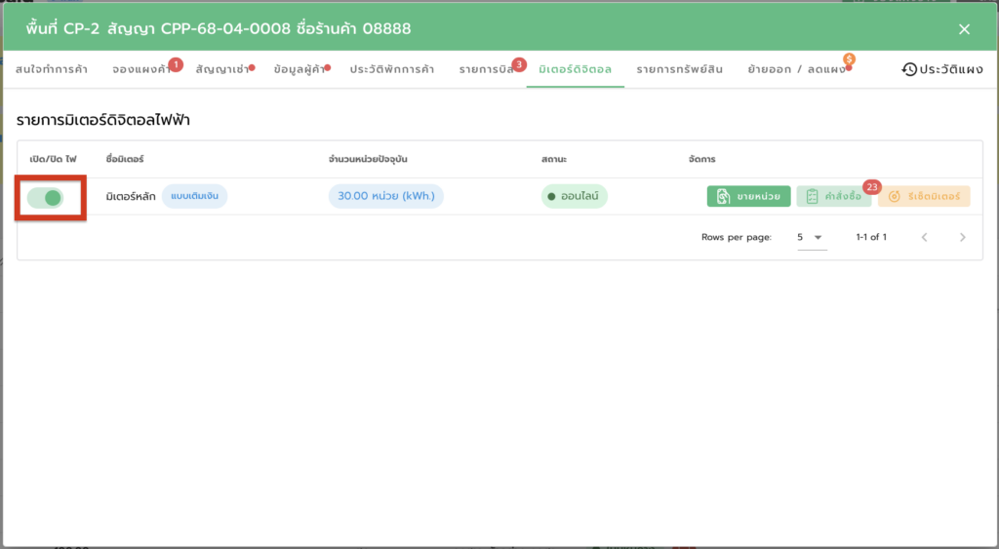Go to previous page arrow
The width and height of the screenshot is (999, 549).
tap(924, 237)
